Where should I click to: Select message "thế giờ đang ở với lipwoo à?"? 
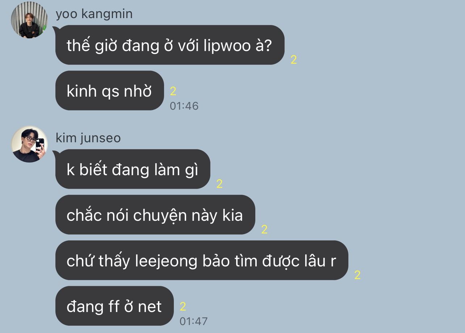(170, 45)
